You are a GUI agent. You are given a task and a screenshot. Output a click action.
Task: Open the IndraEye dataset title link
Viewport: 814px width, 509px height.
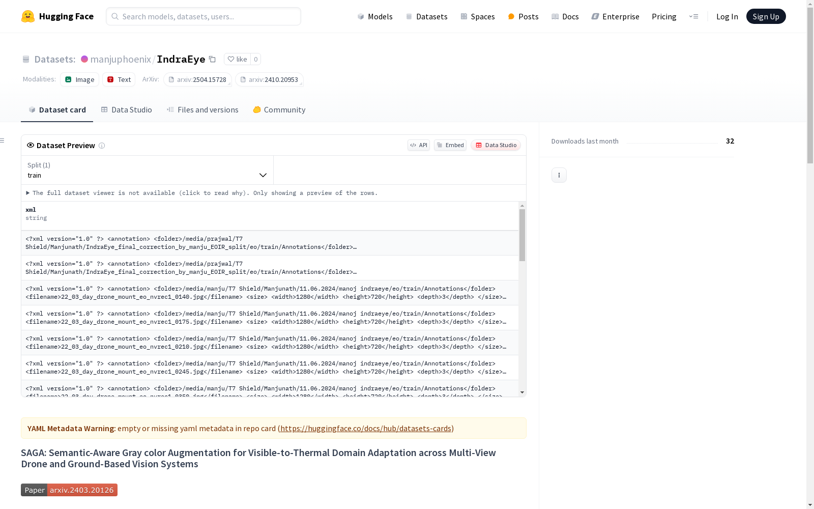coord(181,59)
